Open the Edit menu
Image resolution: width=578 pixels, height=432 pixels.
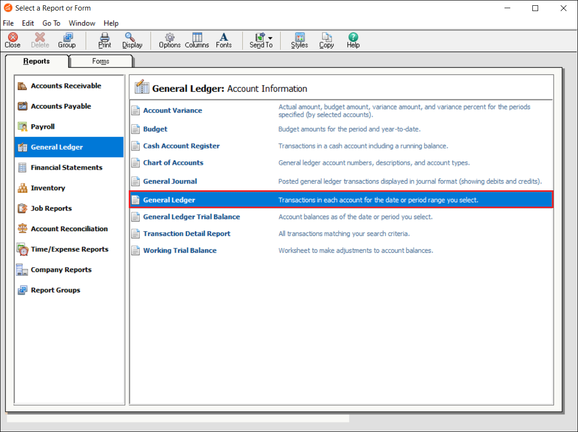pyautogui.click(x=28, y=23)
